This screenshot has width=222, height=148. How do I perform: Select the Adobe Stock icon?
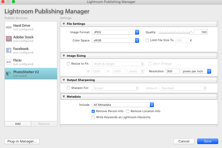click(x=9, y=39)
